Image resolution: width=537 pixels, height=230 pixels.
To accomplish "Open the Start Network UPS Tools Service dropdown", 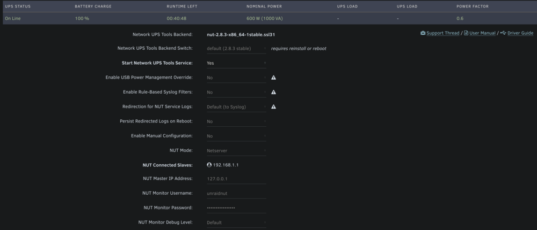I will click(236, 63).
